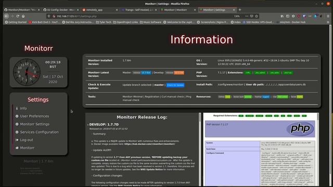Close the remotely_app tab

tap(117, 10)
